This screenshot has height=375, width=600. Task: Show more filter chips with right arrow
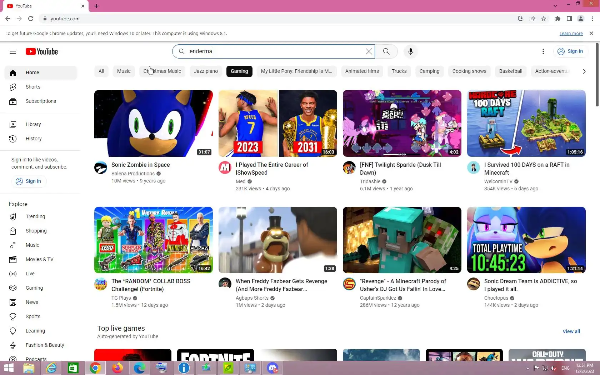[584, 71]
